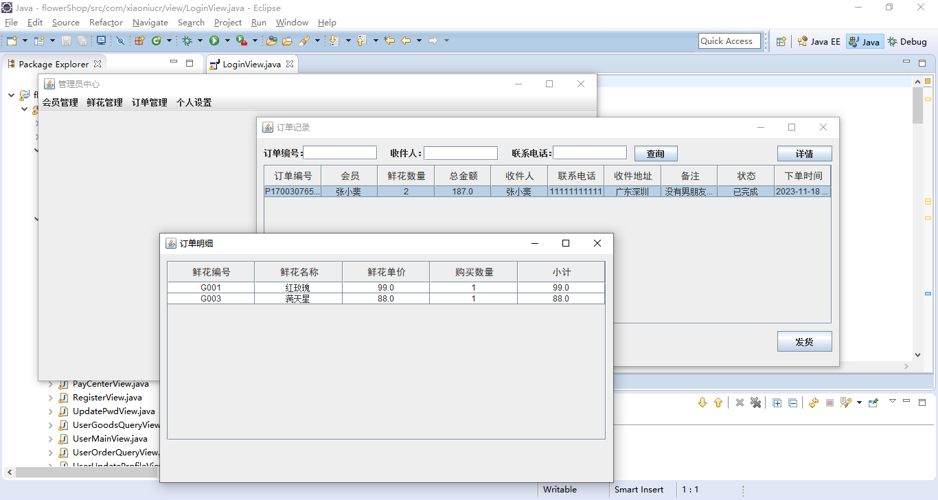Close the Package Explorer view tab
The width and height of the screenshot is (938, 500).
98,64
